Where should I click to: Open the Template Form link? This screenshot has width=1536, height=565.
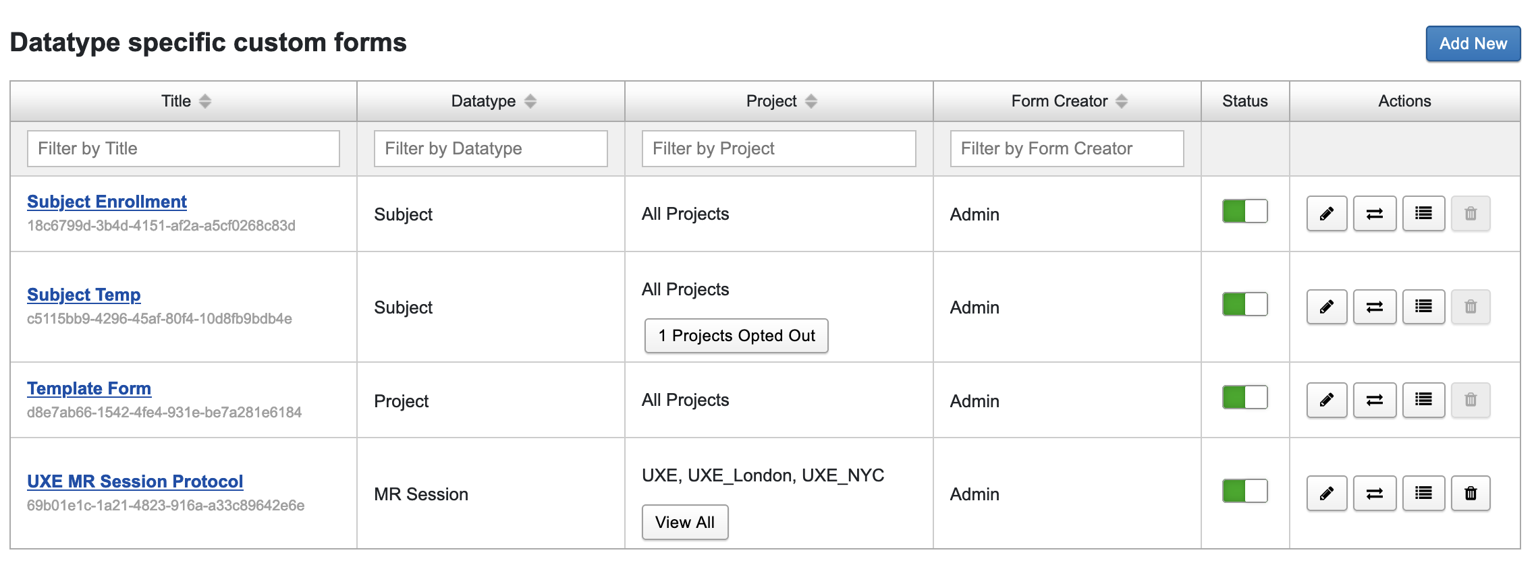point(89,388)
